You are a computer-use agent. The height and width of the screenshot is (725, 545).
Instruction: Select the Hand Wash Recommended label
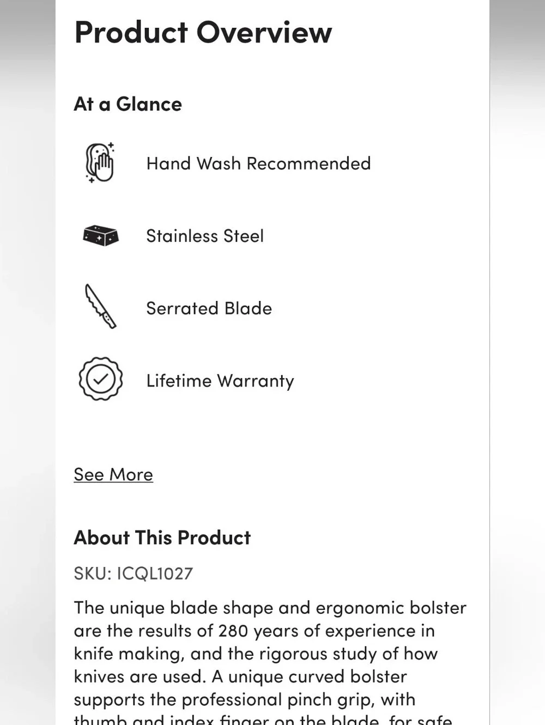[258, 163]
